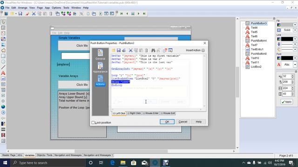The height and width of the screenshot is (167, 298).
Task: Click the open file icon in action editor
Action: tap(114, 50)
